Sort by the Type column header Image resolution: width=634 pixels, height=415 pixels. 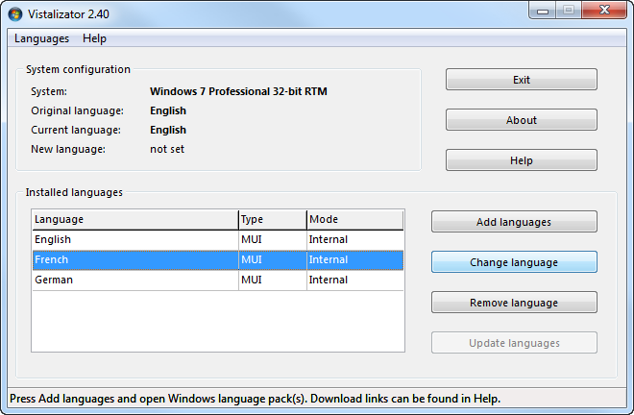point(273,220)
